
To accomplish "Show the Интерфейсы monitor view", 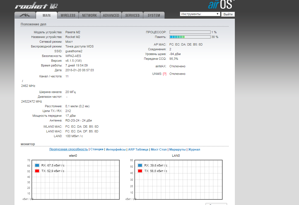I will point(116,149).
